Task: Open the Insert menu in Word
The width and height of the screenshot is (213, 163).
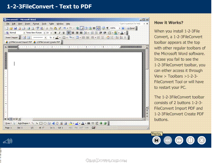Action: pyautogui.click(x=27, y=24)
